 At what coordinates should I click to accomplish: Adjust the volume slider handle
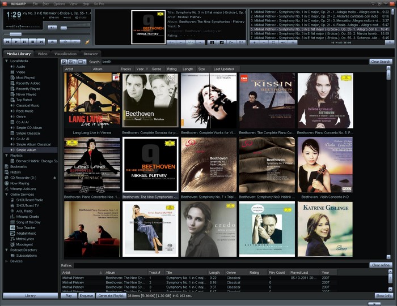click(x=64, y=28)
